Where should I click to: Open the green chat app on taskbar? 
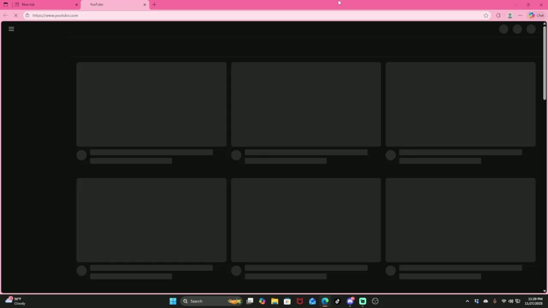(363, 301)
